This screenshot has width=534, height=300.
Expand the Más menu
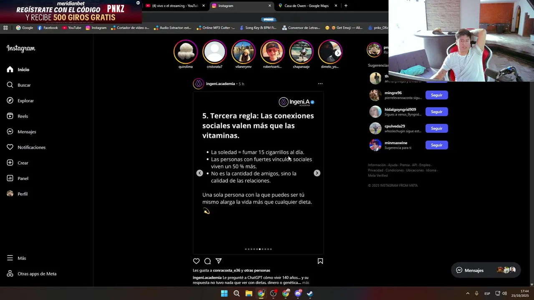16,258
